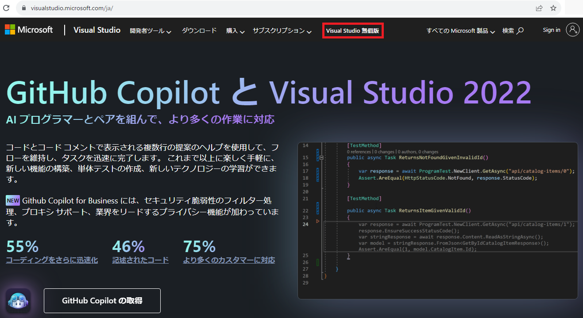Expand すべての Microsoft 製品 menu
The image size is (583, 318).
click(461, 31)
